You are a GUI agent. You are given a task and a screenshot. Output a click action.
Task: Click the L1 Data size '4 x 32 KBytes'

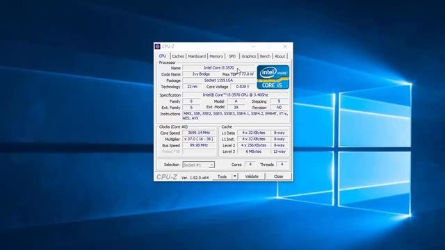click(x=254, y=133)
